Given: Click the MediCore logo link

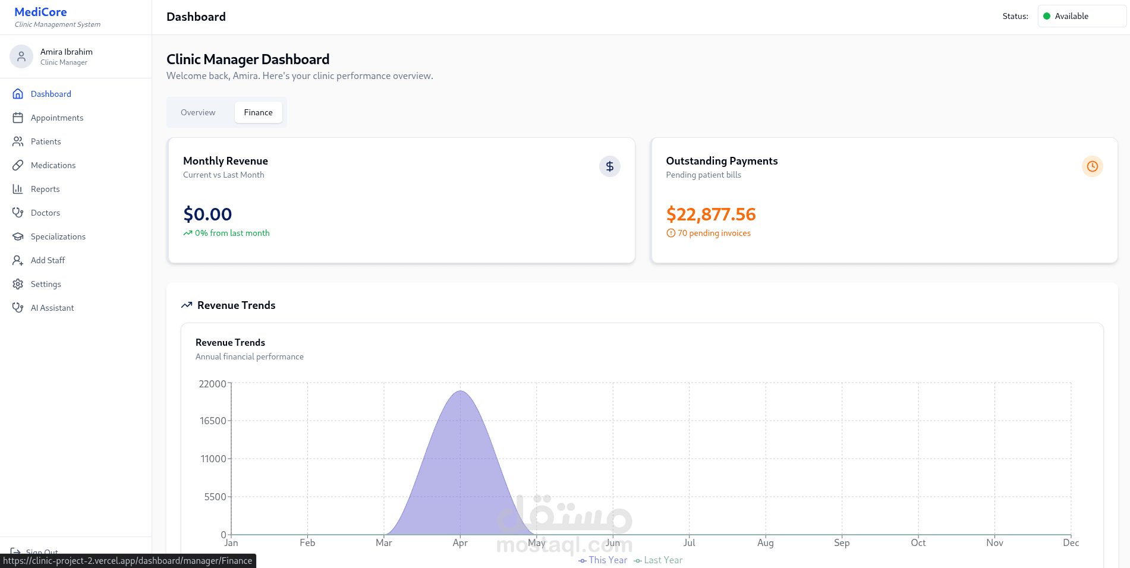Looking at the screenshot, I should [x=40, y=12].
